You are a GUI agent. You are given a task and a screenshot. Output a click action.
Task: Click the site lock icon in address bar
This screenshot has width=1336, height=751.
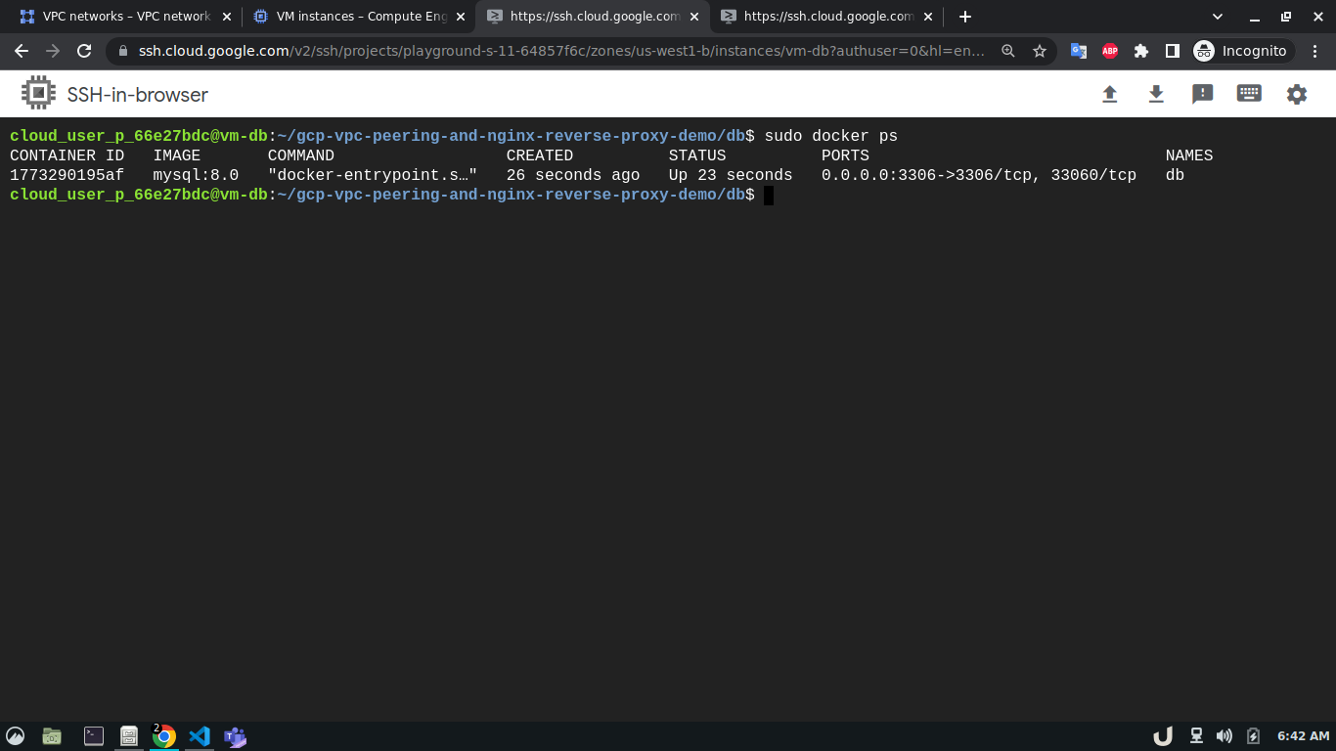122,51
